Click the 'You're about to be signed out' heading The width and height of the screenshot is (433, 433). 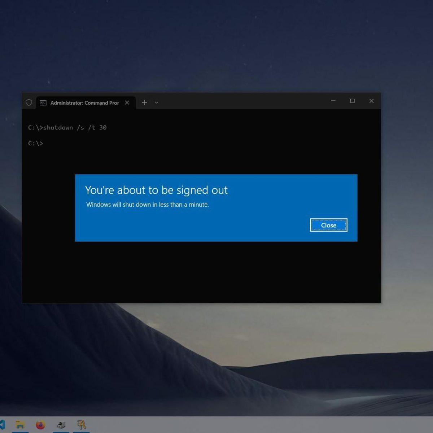click(x=156, y=190)
